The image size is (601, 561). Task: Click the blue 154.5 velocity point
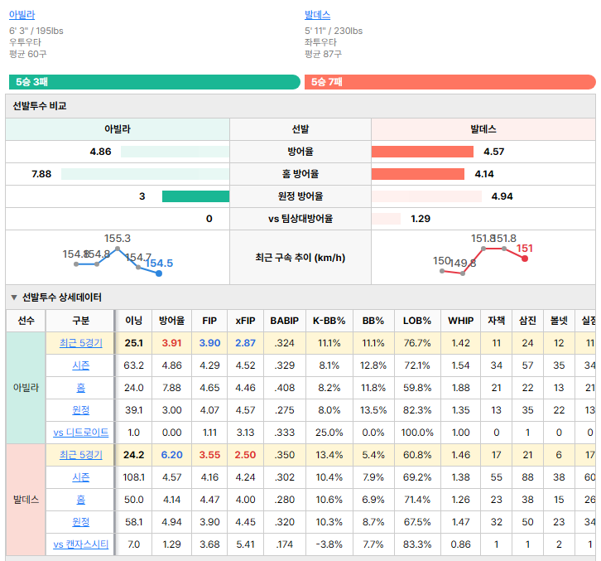point(159,273)
